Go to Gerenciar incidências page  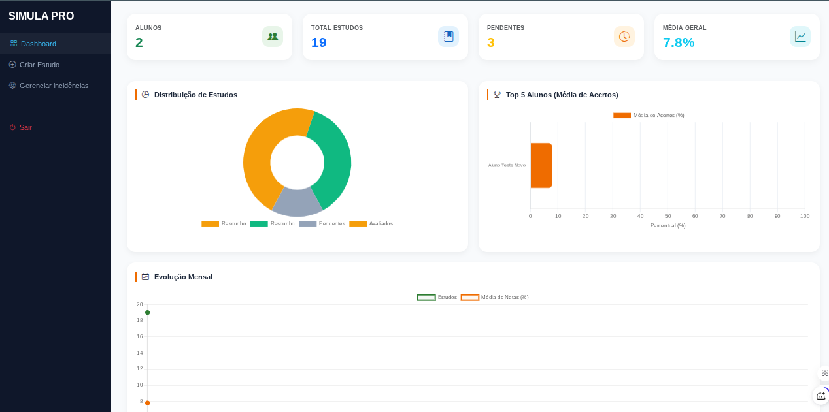pos(56,86)
